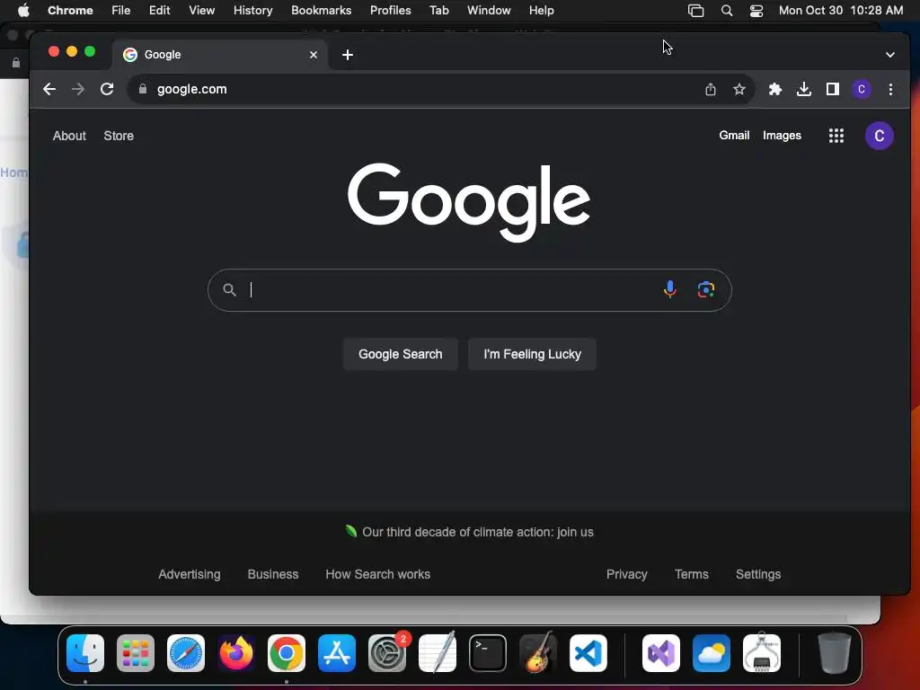Open Finder from the Dock
The height and width of the screenshot is (690, 920).
pyautogui.click(x=85, y=653)
